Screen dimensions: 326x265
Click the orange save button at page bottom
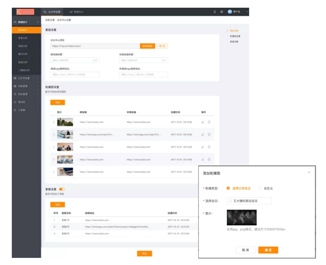144,254
